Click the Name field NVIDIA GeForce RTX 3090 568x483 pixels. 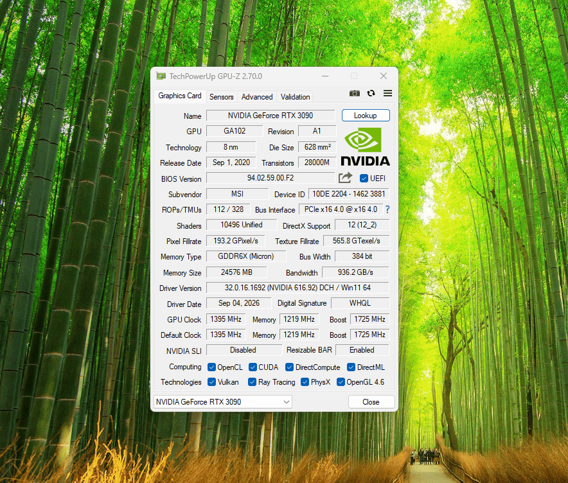[x=271, y=116]
